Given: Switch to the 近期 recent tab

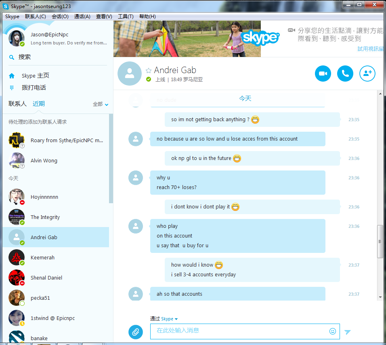Looking at the screenshot, I should 39,104.
